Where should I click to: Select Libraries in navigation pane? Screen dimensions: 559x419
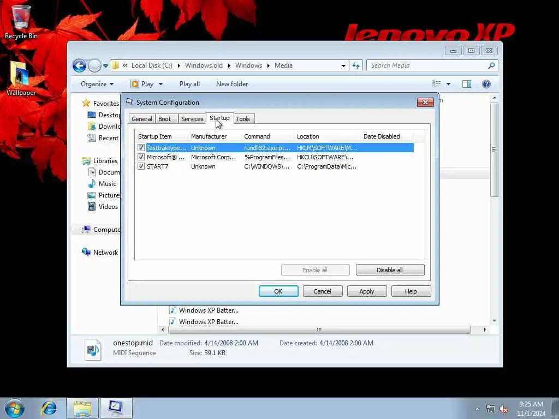[x=105, y=161]
